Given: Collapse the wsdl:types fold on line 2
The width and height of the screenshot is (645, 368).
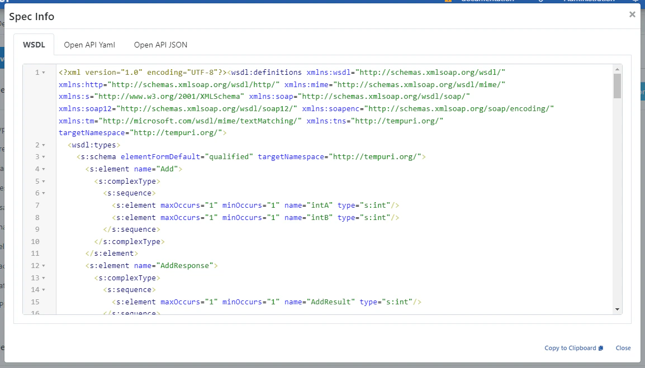Looking at the screenshot, I should point(42,144).
